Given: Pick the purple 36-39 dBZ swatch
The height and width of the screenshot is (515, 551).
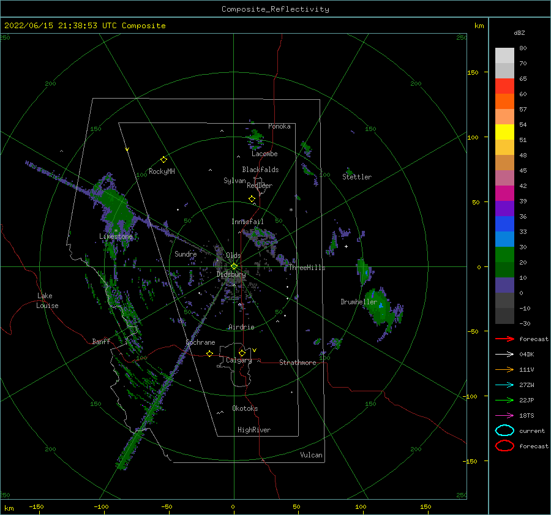Looking at the screenshot, I should click(504, 209).
